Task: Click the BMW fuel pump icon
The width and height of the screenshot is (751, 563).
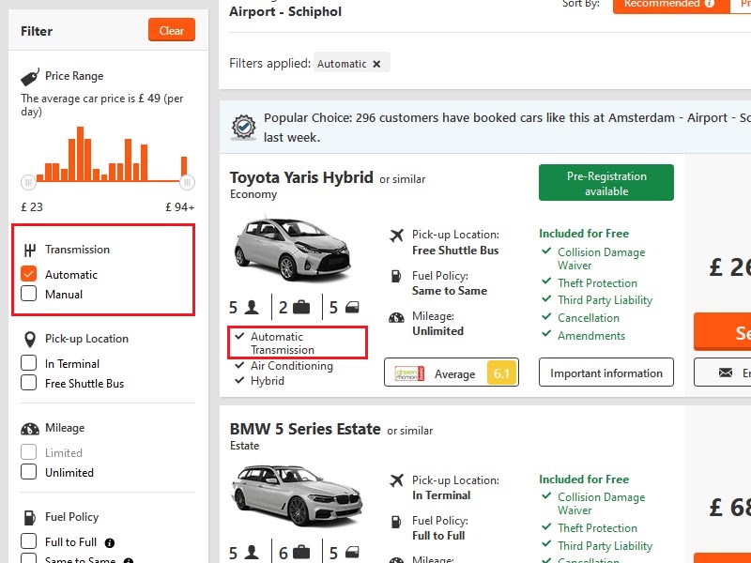Action: [x=396, y=522]
